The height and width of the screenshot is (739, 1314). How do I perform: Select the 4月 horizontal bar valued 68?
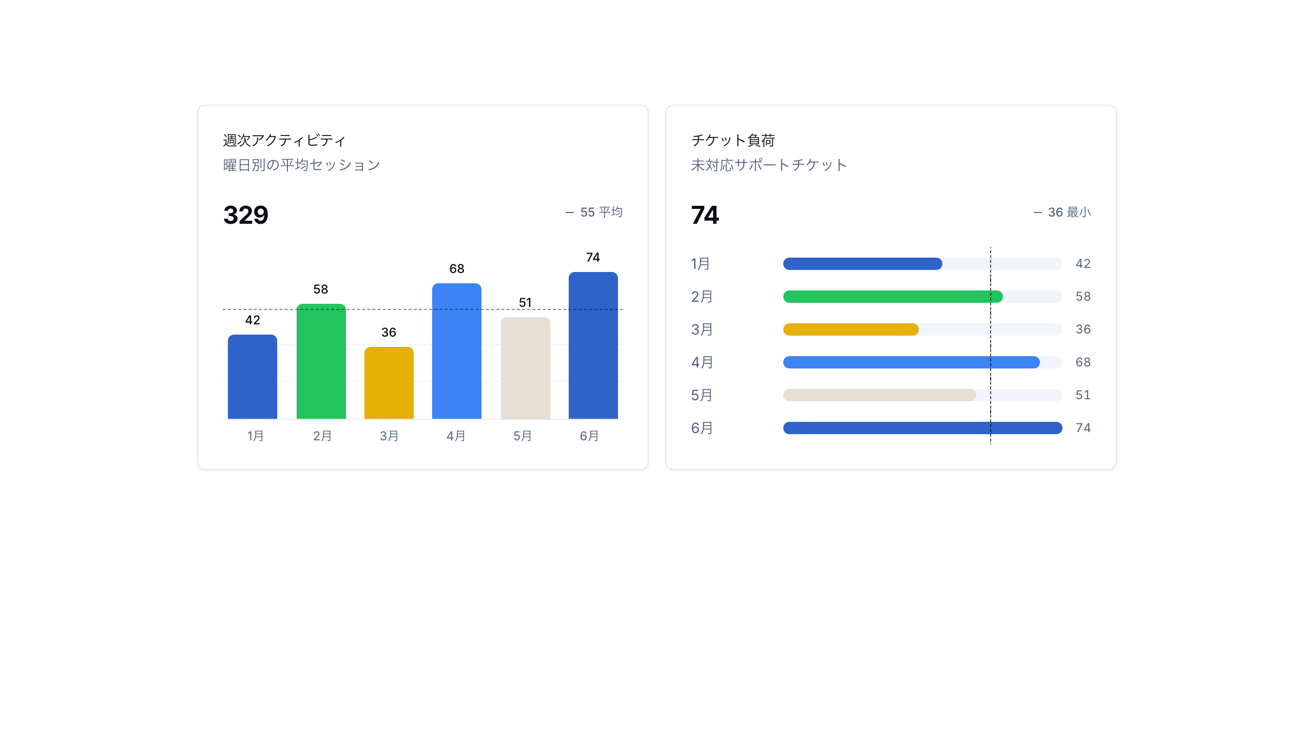(912, 362)
